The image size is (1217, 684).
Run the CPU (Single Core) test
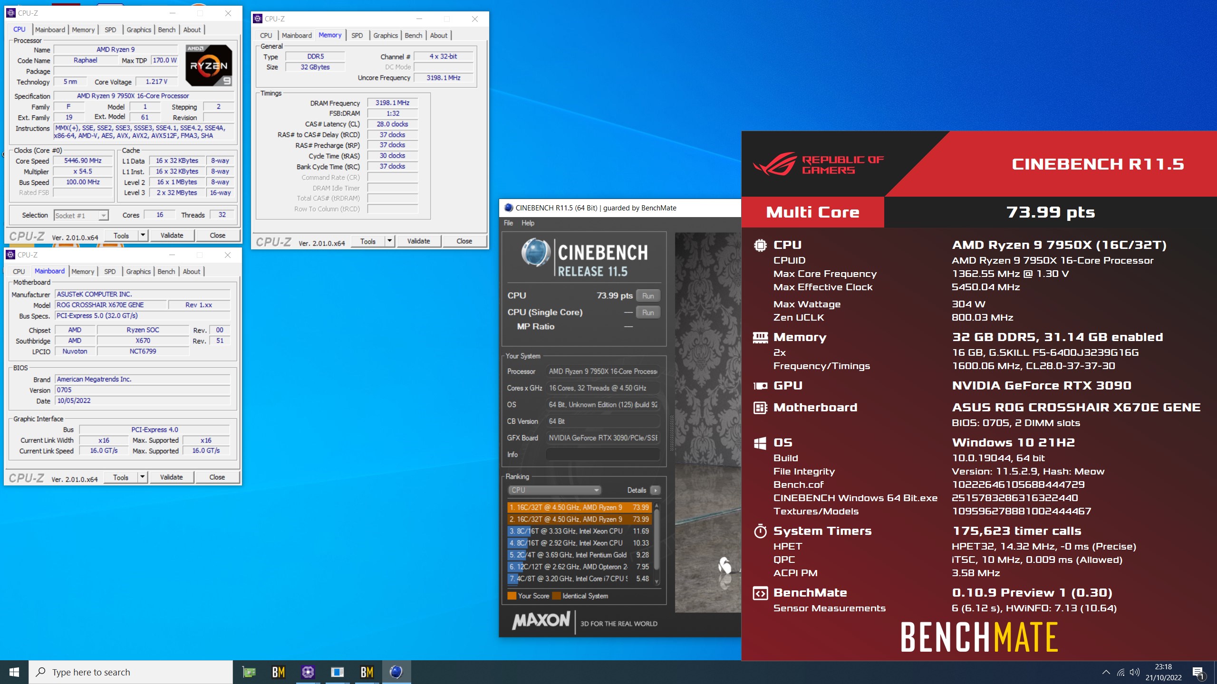tap(648, 312)
